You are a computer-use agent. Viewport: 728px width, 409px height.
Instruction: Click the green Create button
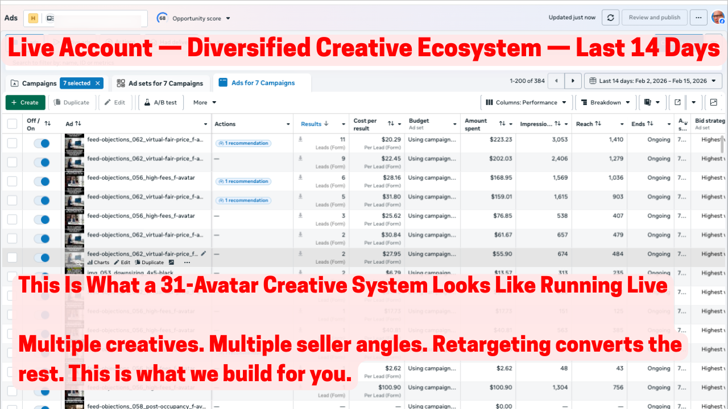[25, 102]
